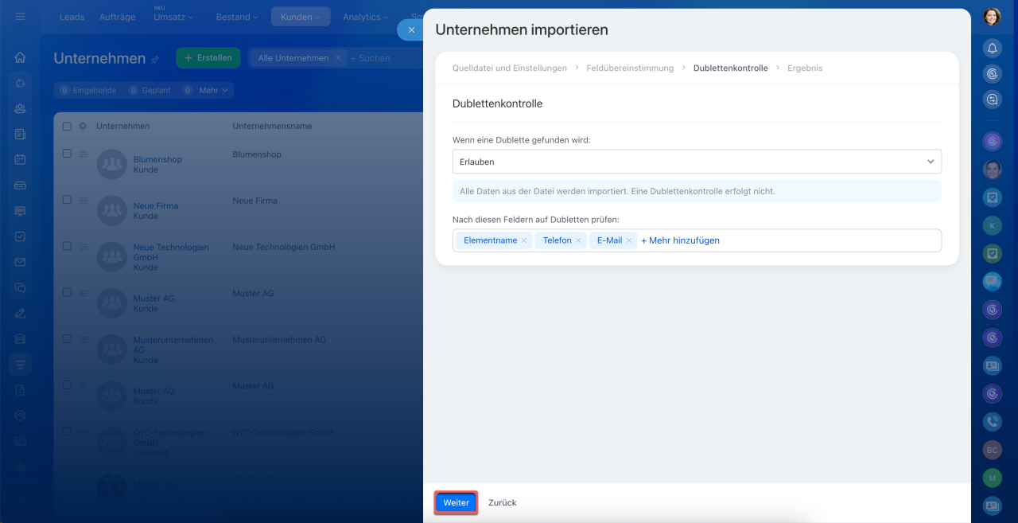The height and width of the screenshot is (523, 1018).
Task: Open the Leads menu item
Action: [x=72, y=17]
